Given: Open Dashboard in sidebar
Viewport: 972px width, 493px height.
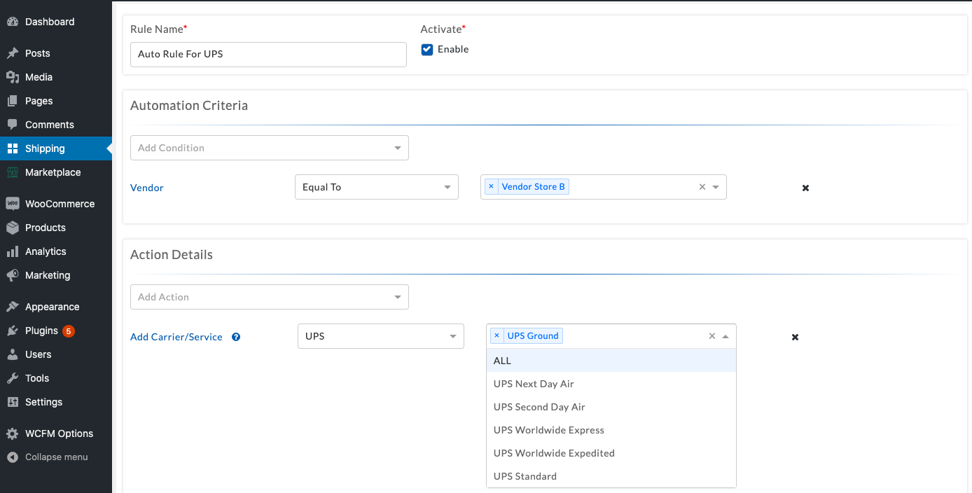Looking at the screenshot, I should click(x=50, y=22).
